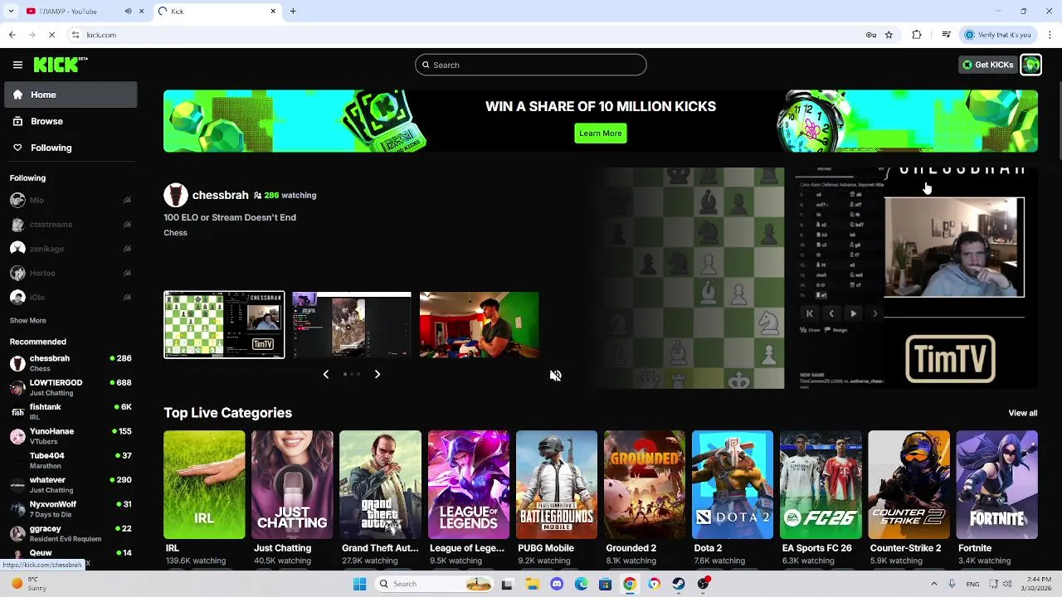Show hidden system tray icons
Viewport: 1062px width, 597px height.
click(933, 584)
